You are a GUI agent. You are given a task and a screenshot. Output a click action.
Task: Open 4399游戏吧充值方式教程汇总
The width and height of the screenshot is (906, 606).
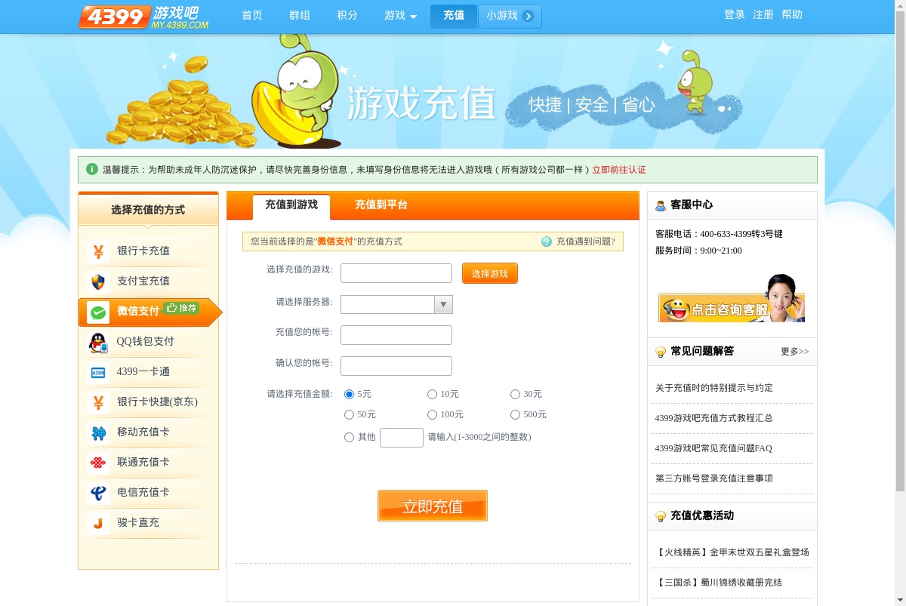click(x=714, y=418)
